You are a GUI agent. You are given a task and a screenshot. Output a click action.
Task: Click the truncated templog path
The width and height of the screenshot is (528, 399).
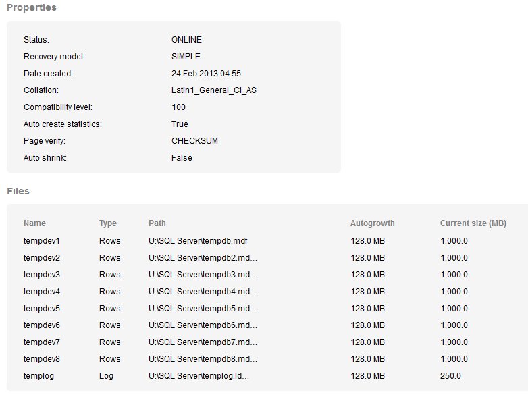tap(199, 376)
